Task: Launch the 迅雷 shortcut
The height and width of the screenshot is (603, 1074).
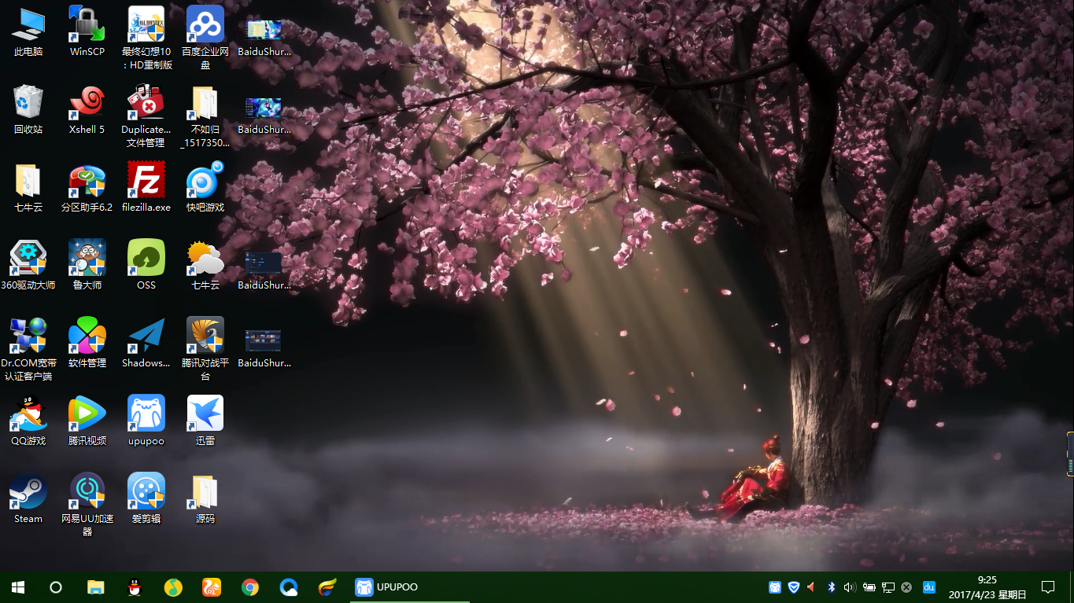Action: pos(205,421)
